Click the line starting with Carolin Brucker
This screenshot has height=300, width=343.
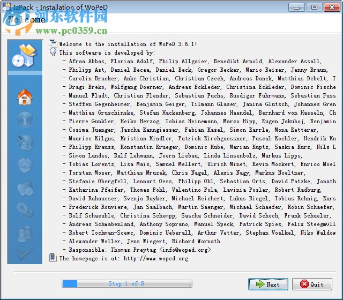(199, 78)
